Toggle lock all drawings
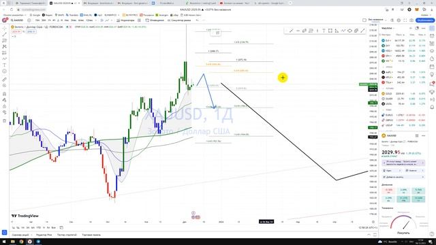The height and width of the screenshot is (245, 436). 5,106
